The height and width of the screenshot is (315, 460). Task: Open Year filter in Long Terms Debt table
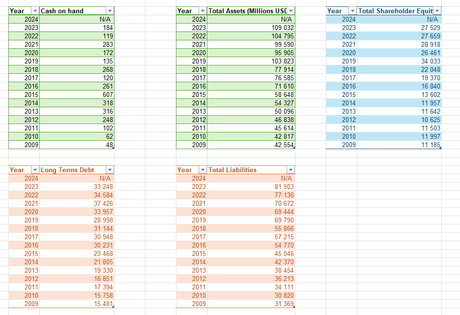34,170
